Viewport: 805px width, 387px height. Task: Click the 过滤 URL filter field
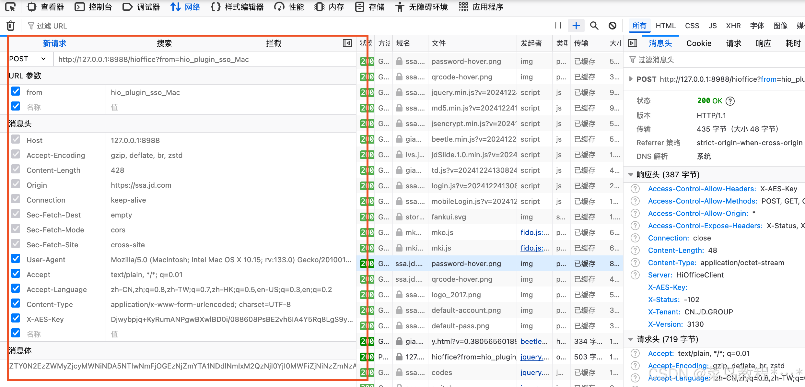click(x=130, y=26)
